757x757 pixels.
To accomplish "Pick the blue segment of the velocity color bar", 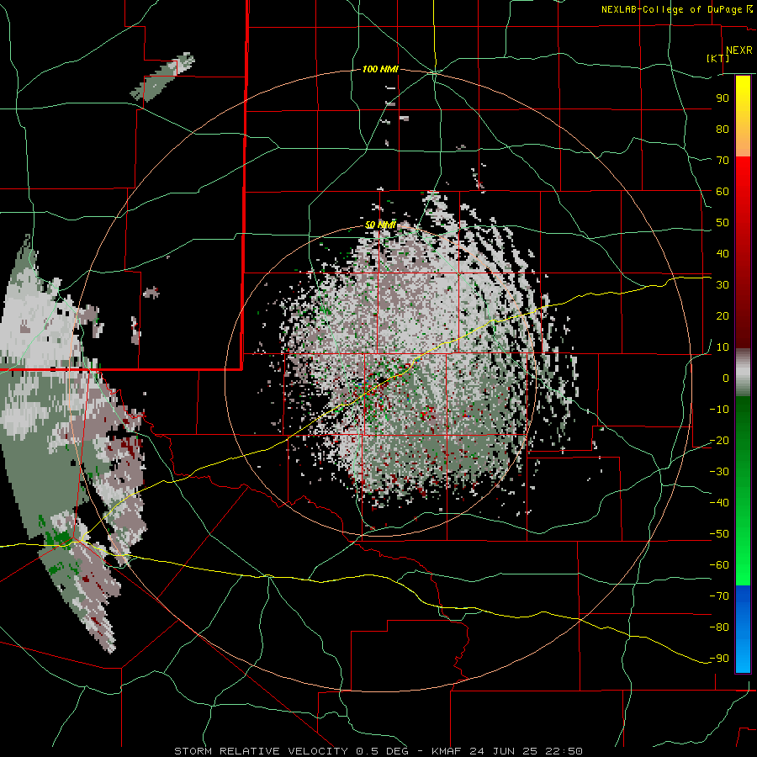I will [x=743, y=629].
